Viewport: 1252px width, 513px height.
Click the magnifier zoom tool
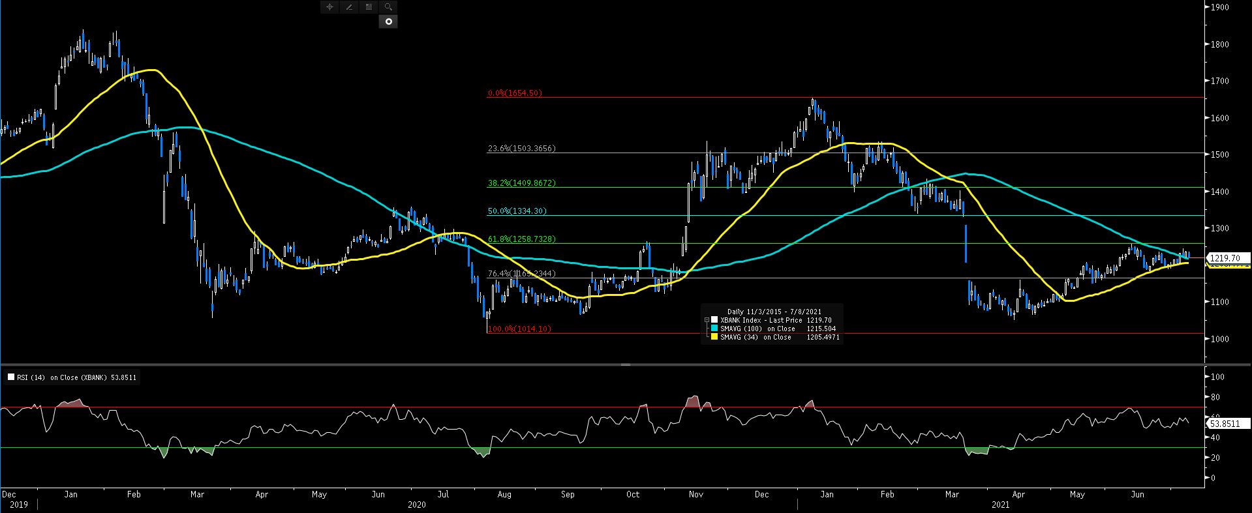[388, 7]
